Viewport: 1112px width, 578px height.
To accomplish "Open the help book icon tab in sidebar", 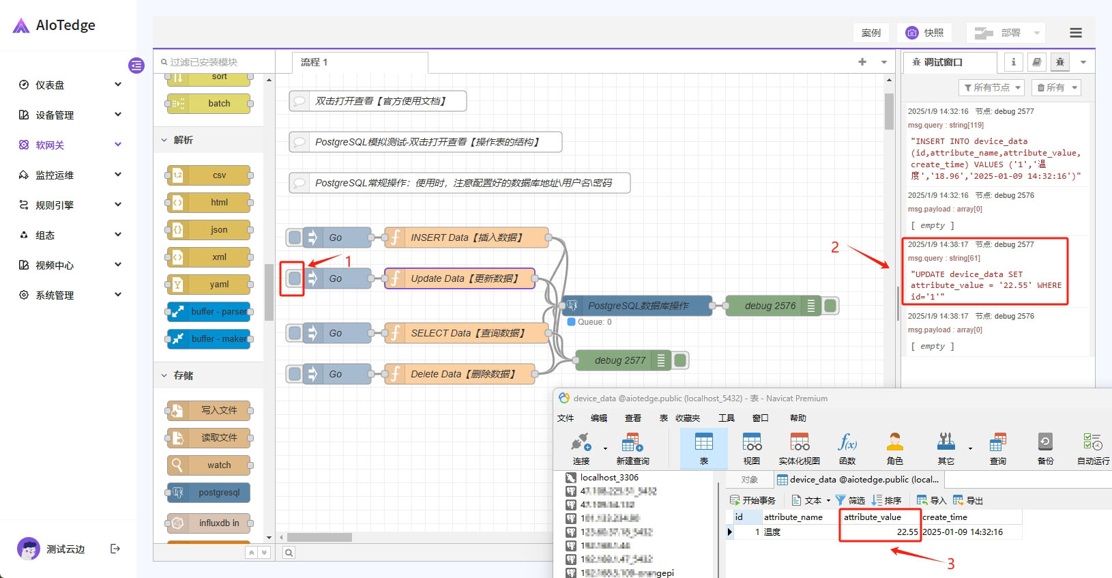I will pos(1036,62).
